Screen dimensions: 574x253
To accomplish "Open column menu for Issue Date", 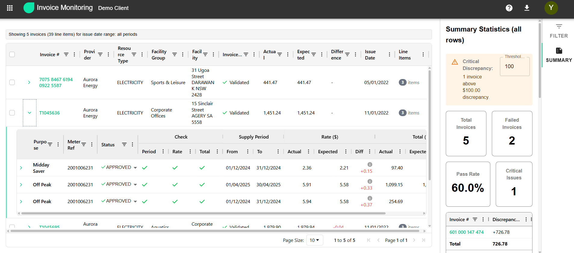I will pyautogui.click(x=389, y=54).
